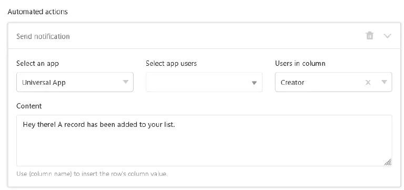This screenshot has width=404, height=190.
Task: Click the Select an app label
Action: point(37,63)
